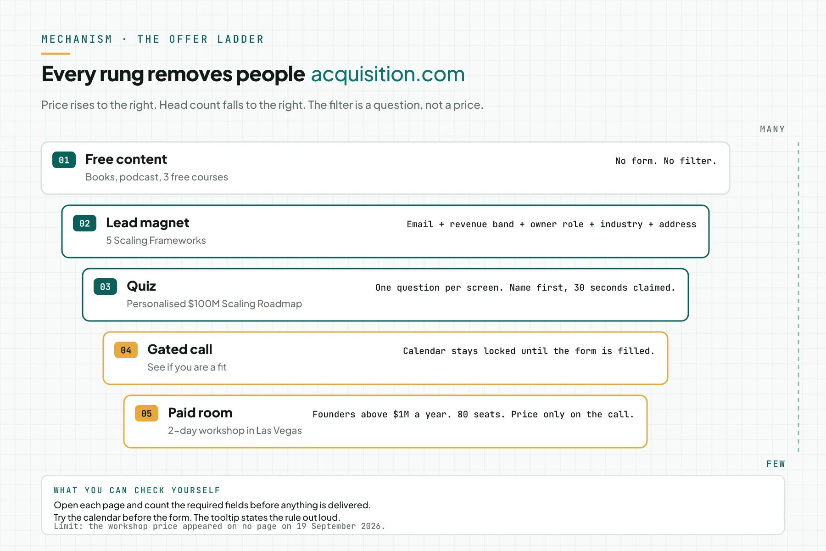Click 'What you can check yourself' heading
The image size is (826, 551).
pos(137,490)
